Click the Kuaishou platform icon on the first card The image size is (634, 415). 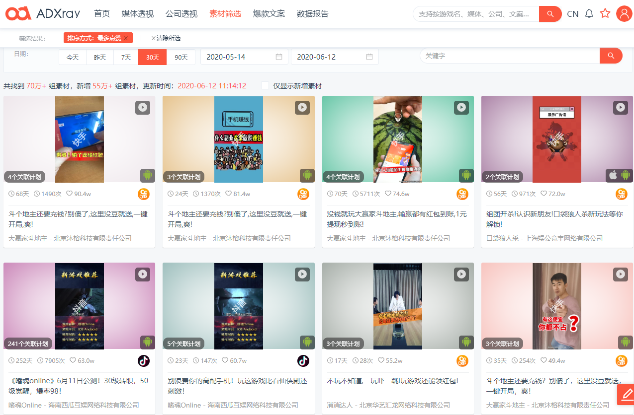coord(144,194)
